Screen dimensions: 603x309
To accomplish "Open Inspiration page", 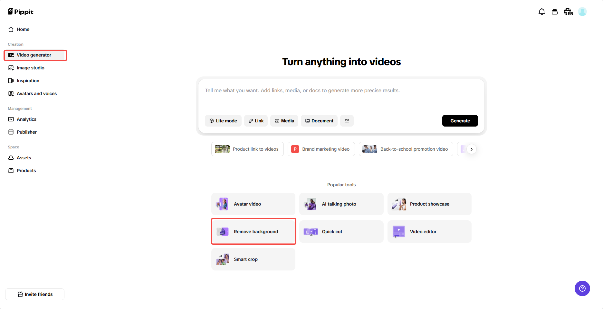I will coord(35,81).
